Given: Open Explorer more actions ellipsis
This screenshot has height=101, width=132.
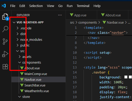Looking at the screenshot, I should click(x=60, y=15).
